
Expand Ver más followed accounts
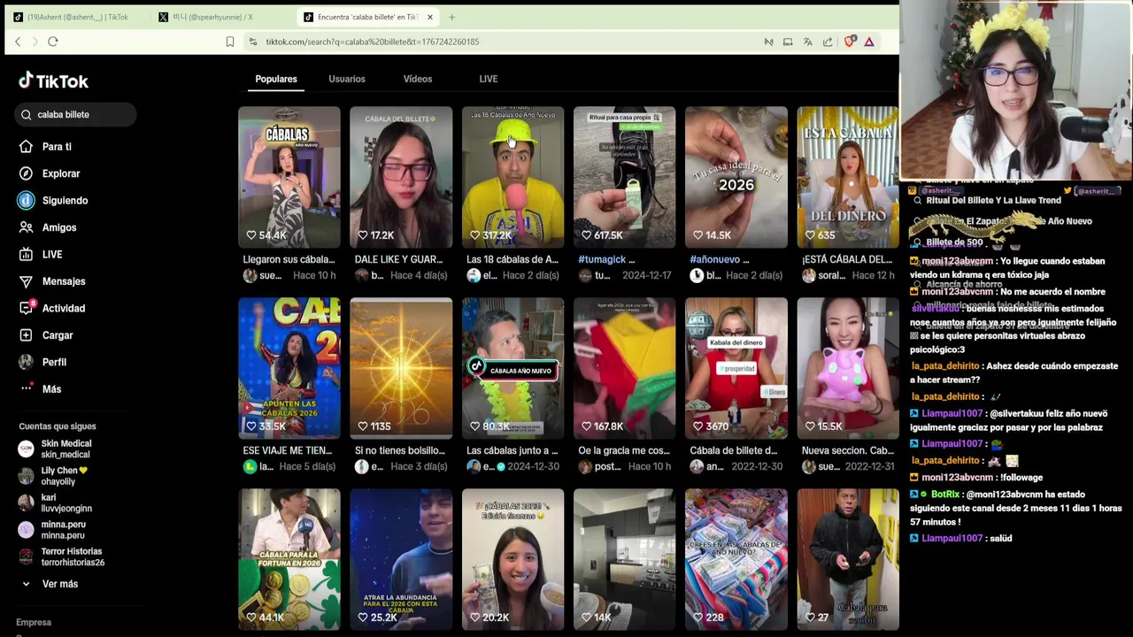(50, 584)
